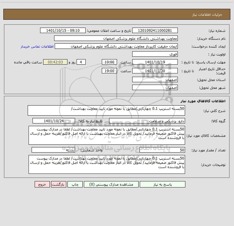Click the جزئیات اطلاعات نیاز header title
The image size is (234, 226).
207,15
